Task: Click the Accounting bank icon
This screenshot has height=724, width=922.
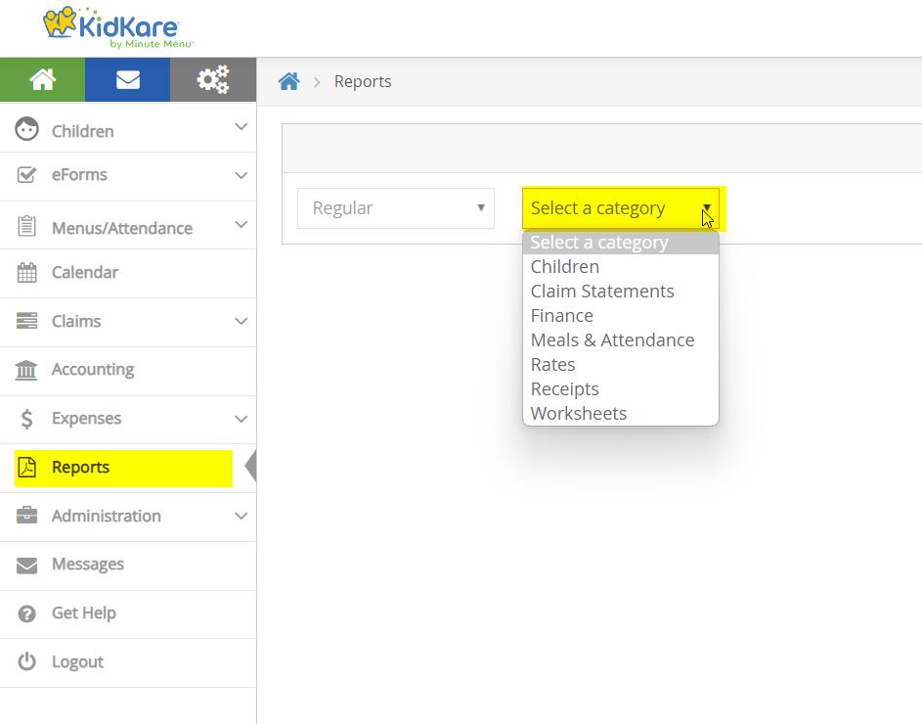Action: point(27,370)
